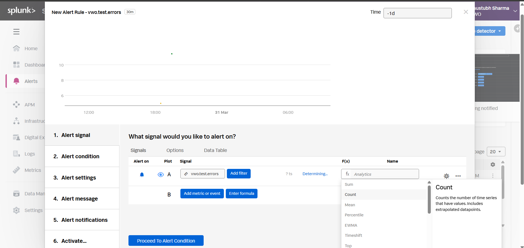
Task: Switch to the Data Table tab
Action: point(215,150)
